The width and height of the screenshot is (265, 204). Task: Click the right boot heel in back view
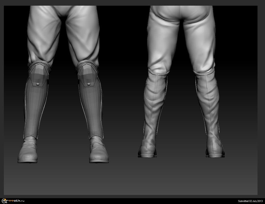[x=215, y=152]
